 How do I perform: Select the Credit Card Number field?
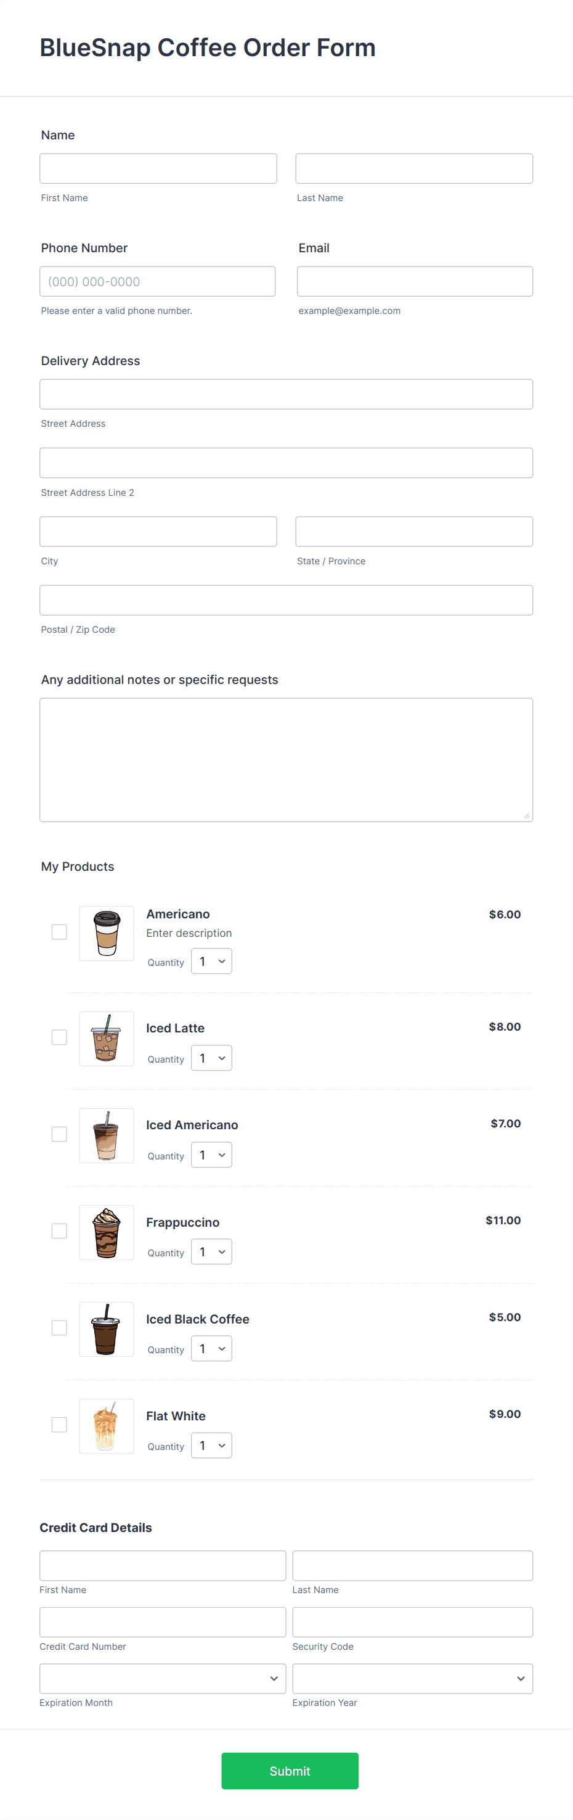[x=162, y=1621]
